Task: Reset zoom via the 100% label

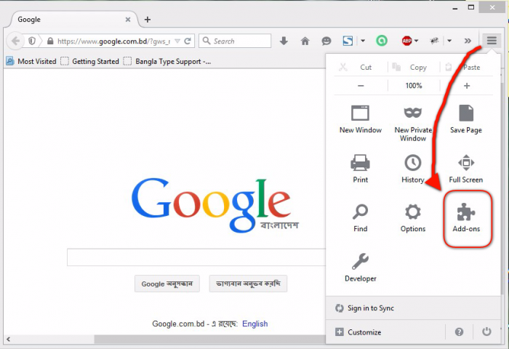Action: pyautogui.click(x=414, y=86)
